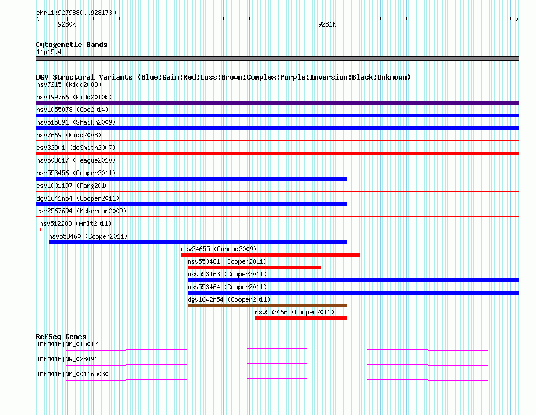Click red bar under esv24655

click(270, 255)
